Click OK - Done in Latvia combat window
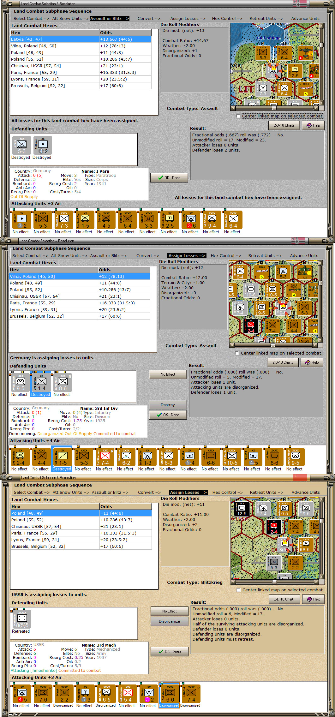 (x=169, y=178)
